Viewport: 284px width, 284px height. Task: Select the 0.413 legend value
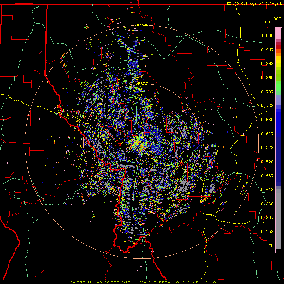(267, 190)
